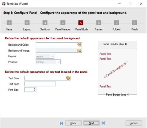147x128 pixels.
Task: Jump to the first wizard step
Action: pyautogui.click(x=61, y=123)
